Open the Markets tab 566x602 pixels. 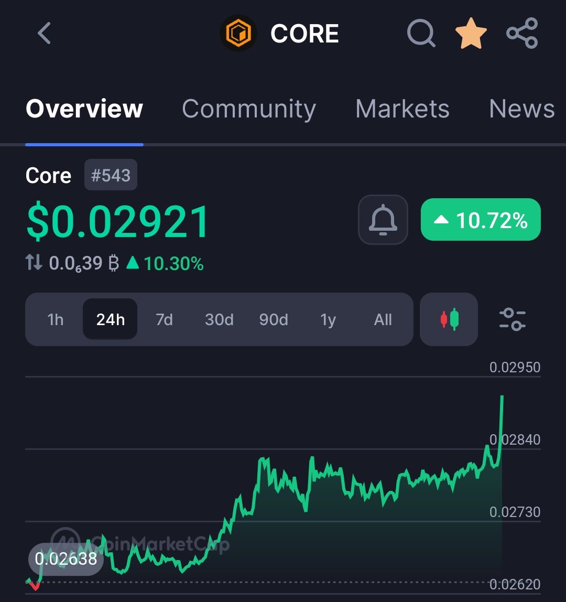(402, 109)
